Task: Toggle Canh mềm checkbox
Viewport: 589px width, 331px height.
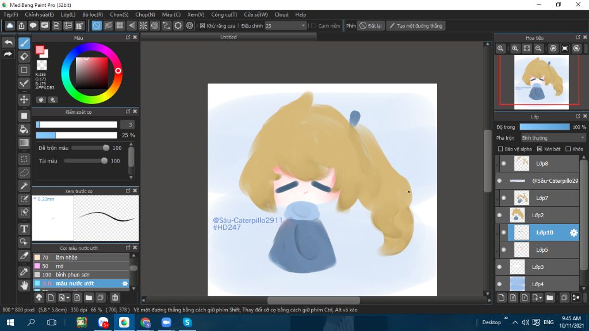Action: click(313, 25)
